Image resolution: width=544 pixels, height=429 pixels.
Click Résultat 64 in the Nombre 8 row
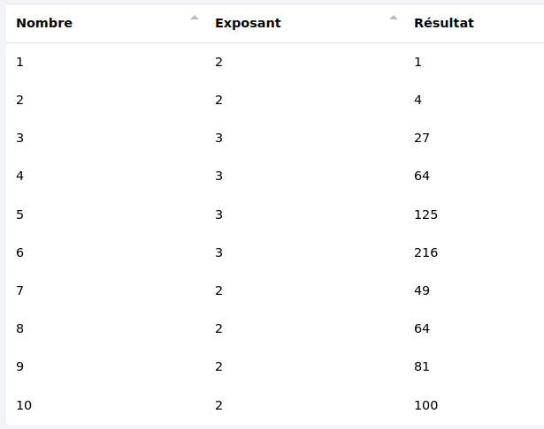(422, 328)
